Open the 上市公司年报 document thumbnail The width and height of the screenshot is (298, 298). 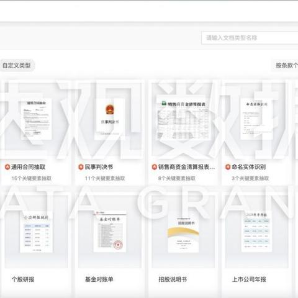click(x=256, y=232)
